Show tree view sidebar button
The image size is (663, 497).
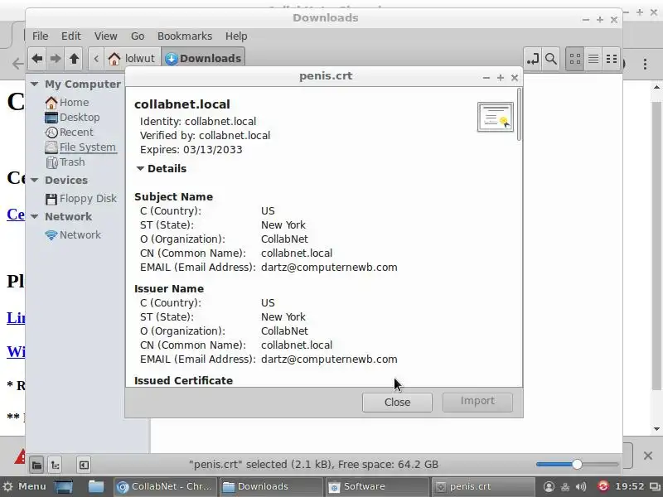[x=55, y=465]
